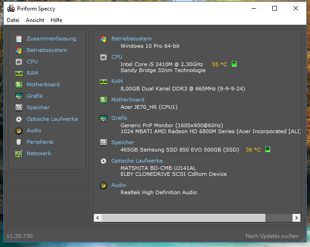Click the 8,00GB Dual Kanal DDR3 line
310x247 pixels.
(x=183, y=89)
